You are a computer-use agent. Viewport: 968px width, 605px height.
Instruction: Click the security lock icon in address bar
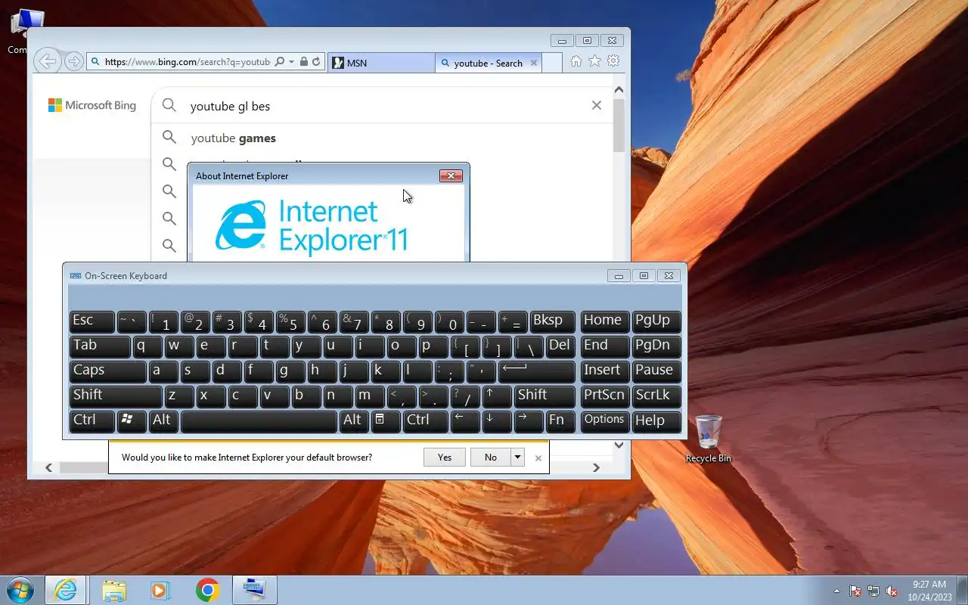[x=303, y=62]
